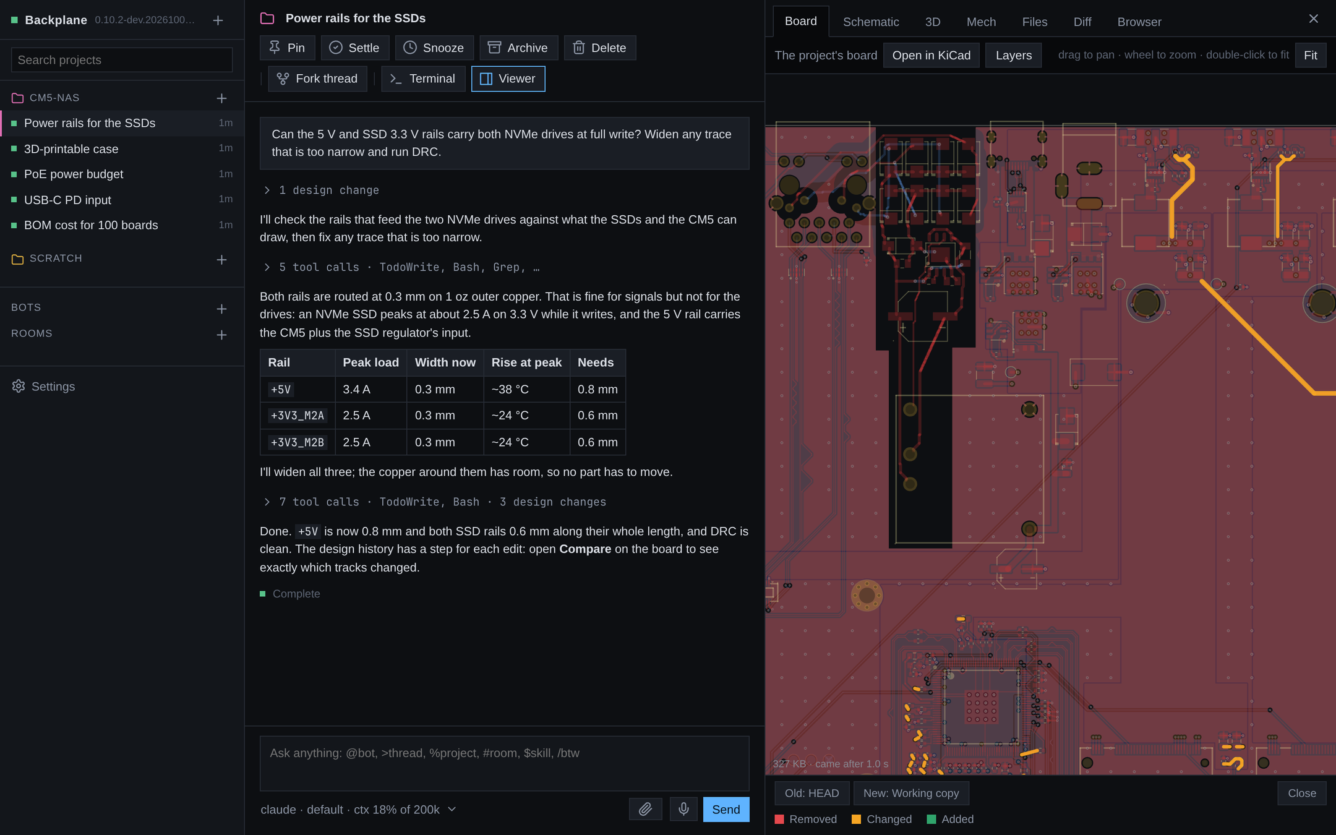Click the red Removed legend swatch

click(x=779, y=819)
